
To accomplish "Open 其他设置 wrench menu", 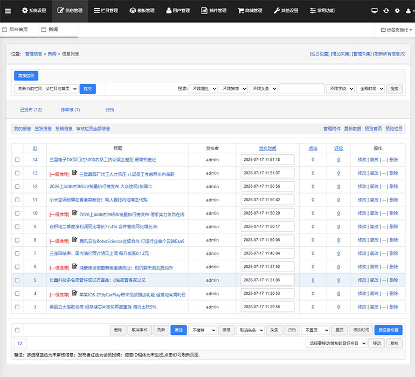I will pyautogui.click(x=286, y=11).
